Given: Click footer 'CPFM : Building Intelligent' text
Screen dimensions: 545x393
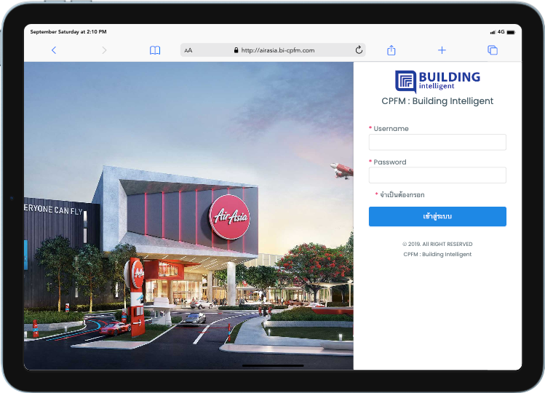Looking at the screenshot, I should pyautogui.click(x=437, y=254).
